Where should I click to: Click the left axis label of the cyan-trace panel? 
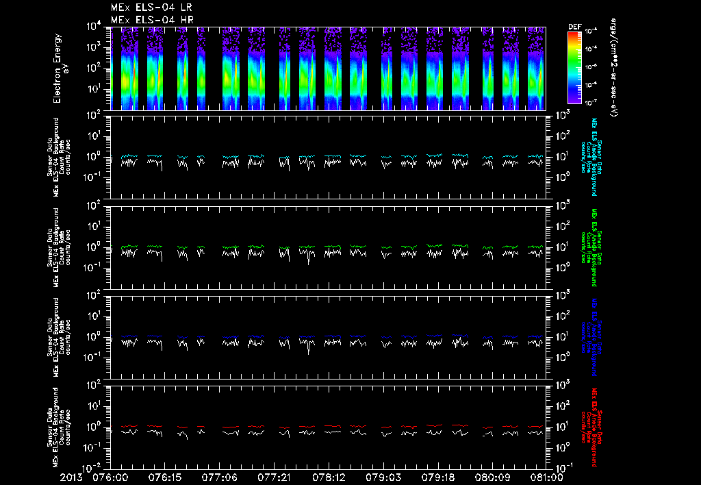click(x=59, y=157)
